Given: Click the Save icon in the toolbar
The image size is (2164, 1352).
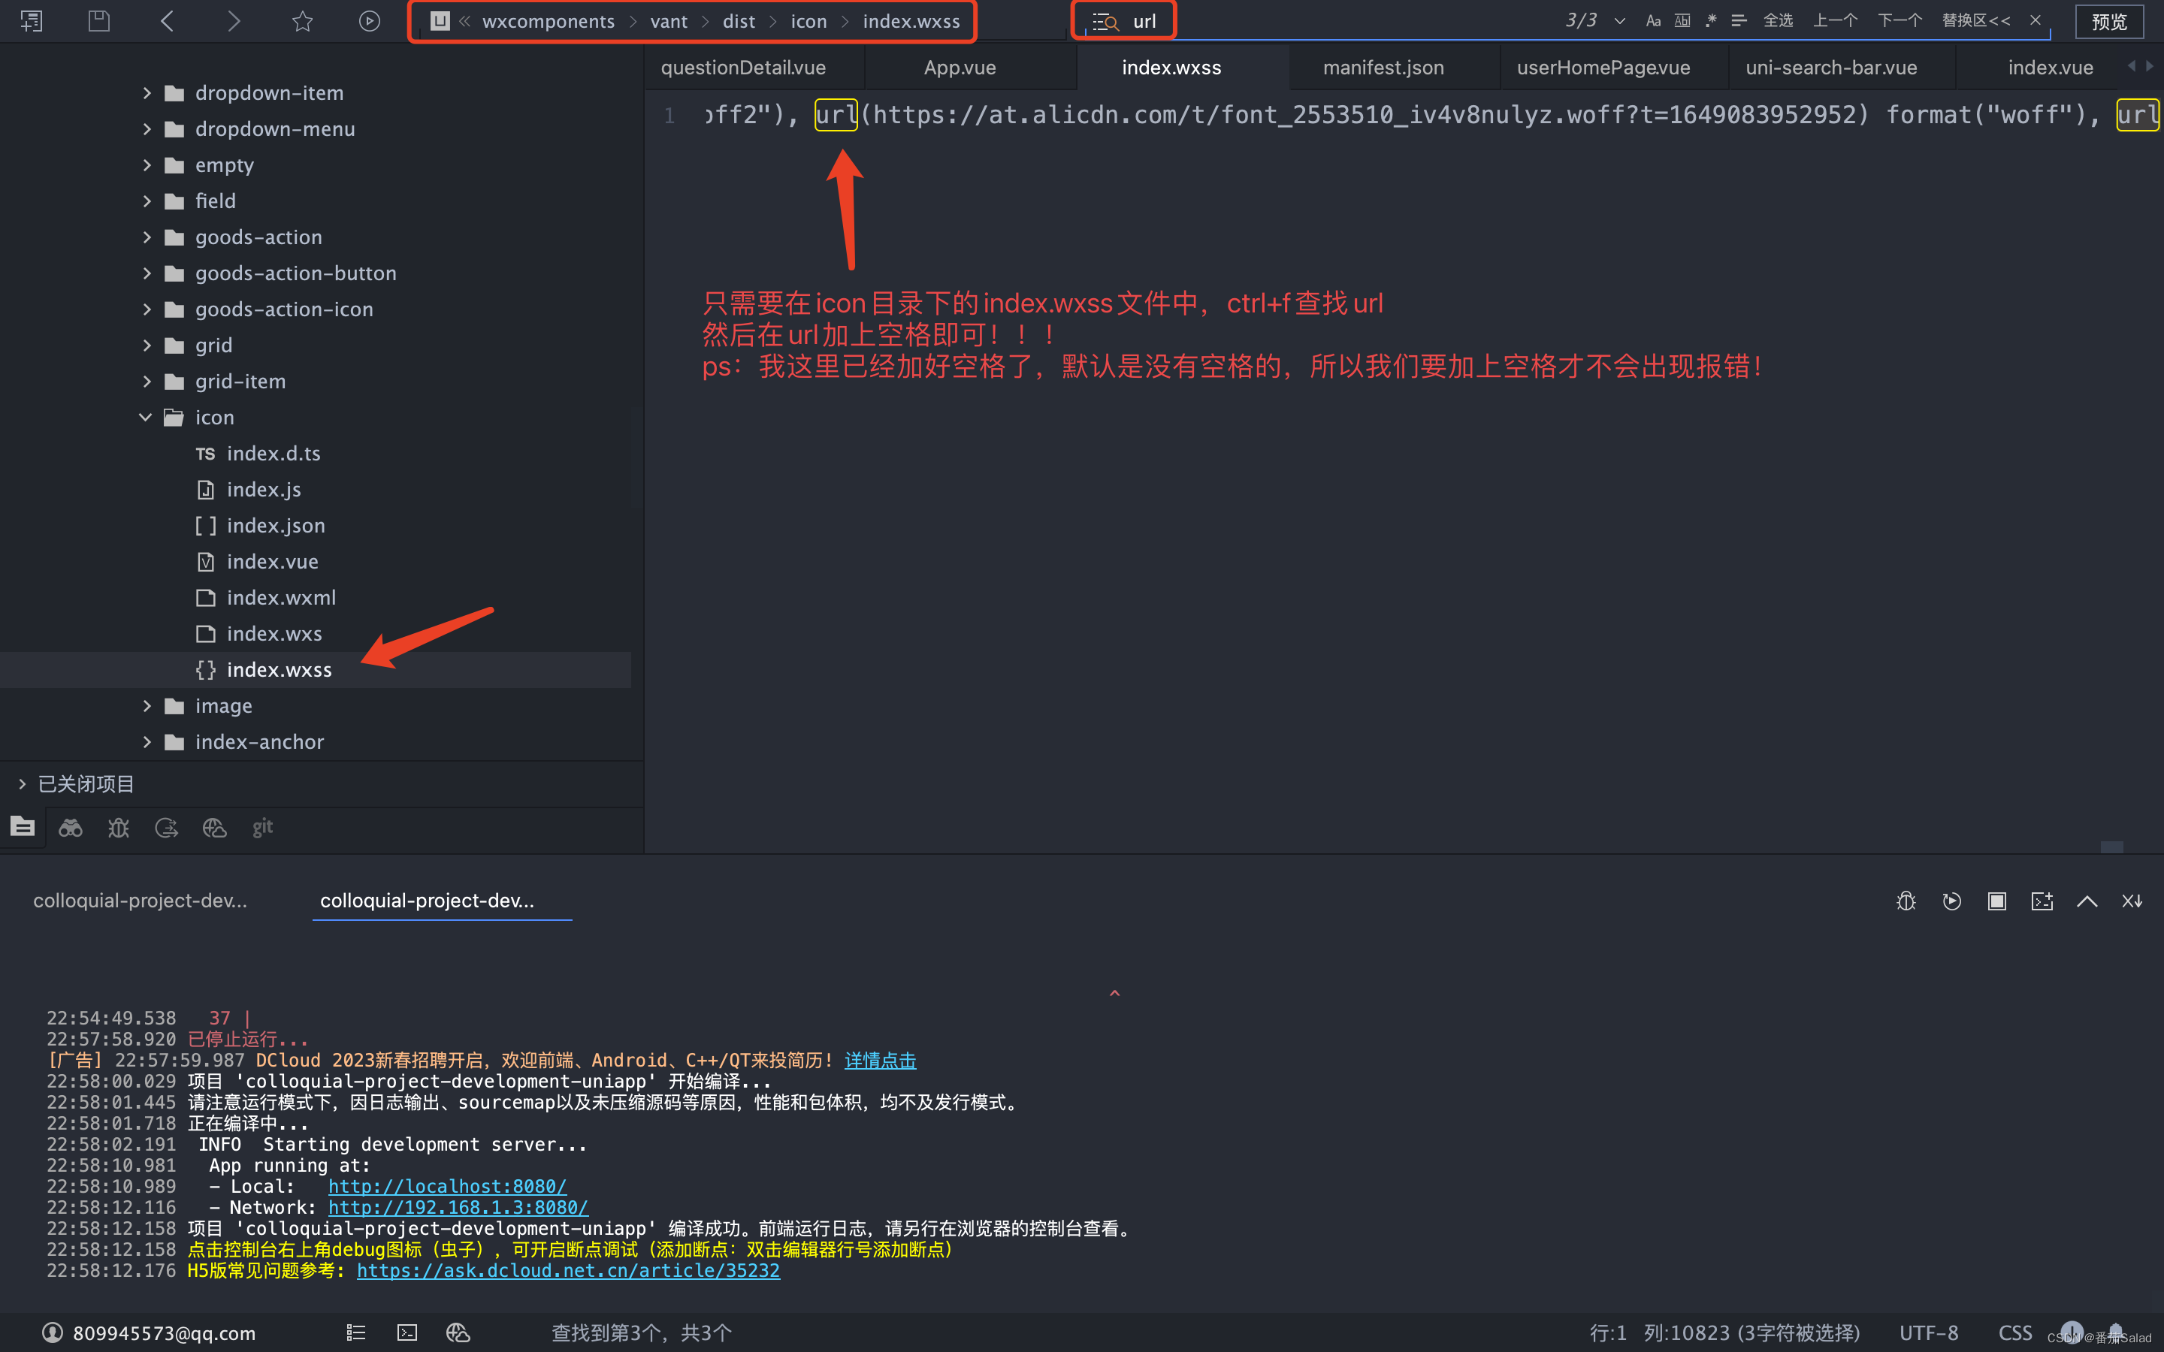Looking at the screenshot, I should 98,20.
